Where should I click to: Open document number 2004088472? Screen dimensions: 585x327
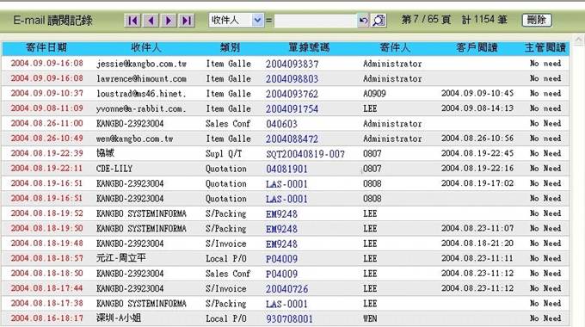(292, 139)
